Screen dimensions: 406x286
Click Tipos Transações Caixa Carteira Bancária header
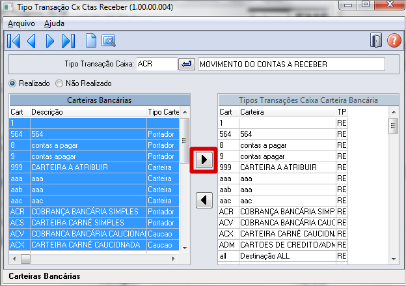pos(308,100)
